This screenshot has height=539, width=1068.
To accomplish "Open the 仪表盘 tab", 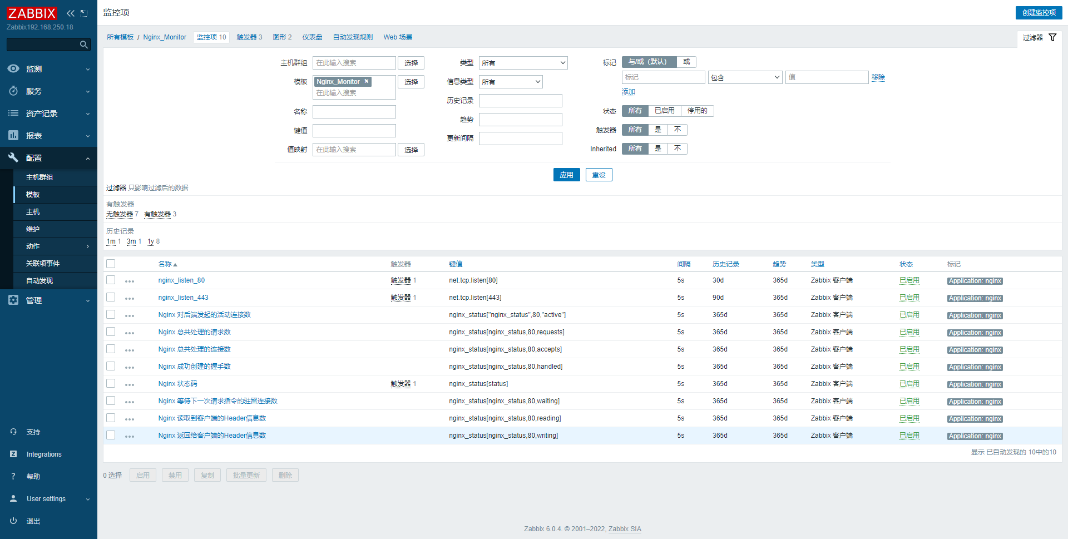I will tap(312, 37).
